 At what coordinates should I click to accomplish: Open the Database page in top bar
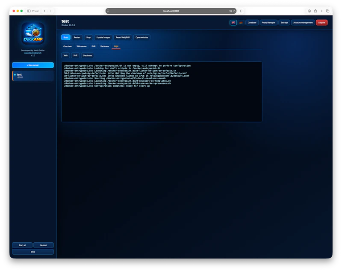pos(252,23)
